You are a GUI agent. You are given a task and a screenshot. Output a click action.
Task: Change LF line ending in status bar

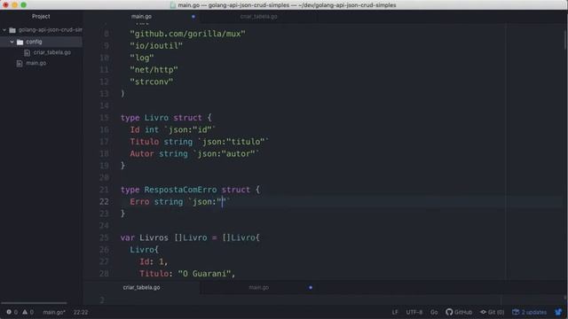point(395,312)
